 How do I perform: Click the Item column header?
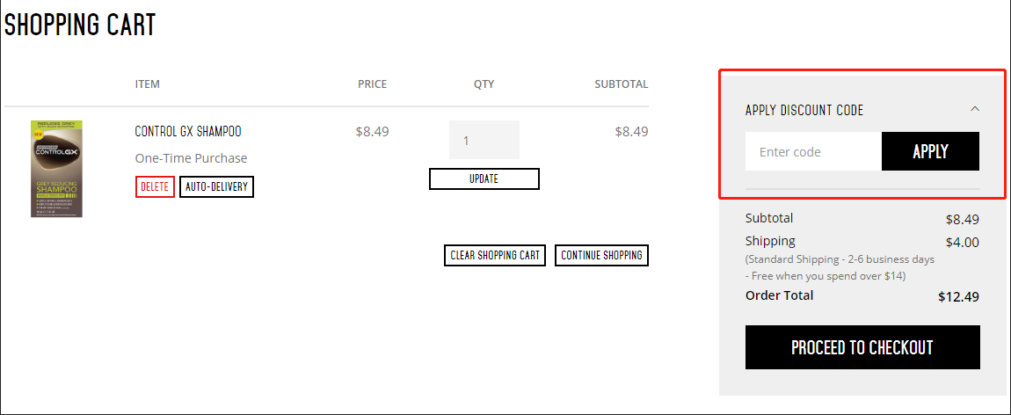(x=147, y=84)
